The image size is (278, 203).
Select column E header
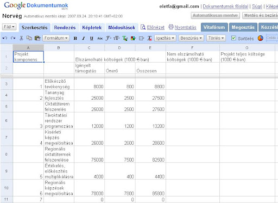(x=150, y=48)
